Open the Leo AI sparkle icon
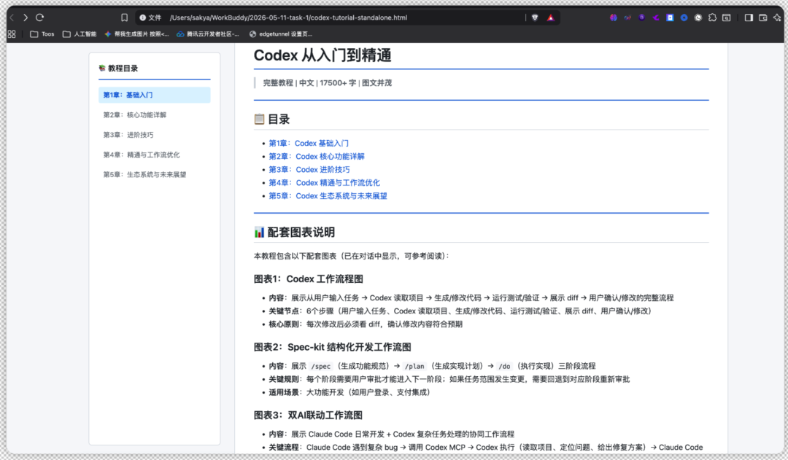Viewport: 788px width, 460px height. [777, 17]
